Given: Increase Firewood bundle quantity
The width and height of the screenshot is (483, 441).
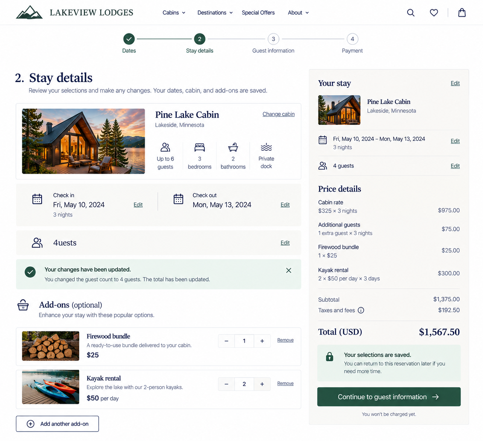Looking at the screenshot, I should 262,341.
